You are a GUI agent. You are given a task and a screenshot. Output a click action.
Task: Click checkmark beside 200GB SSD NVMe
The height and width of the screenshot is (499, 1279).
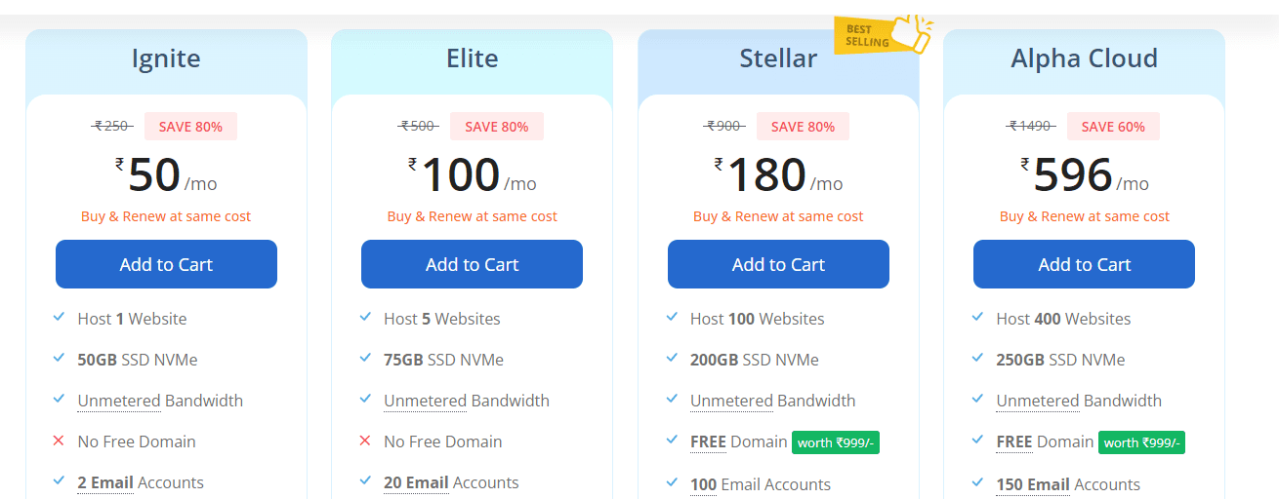click(x=672, y=359)
